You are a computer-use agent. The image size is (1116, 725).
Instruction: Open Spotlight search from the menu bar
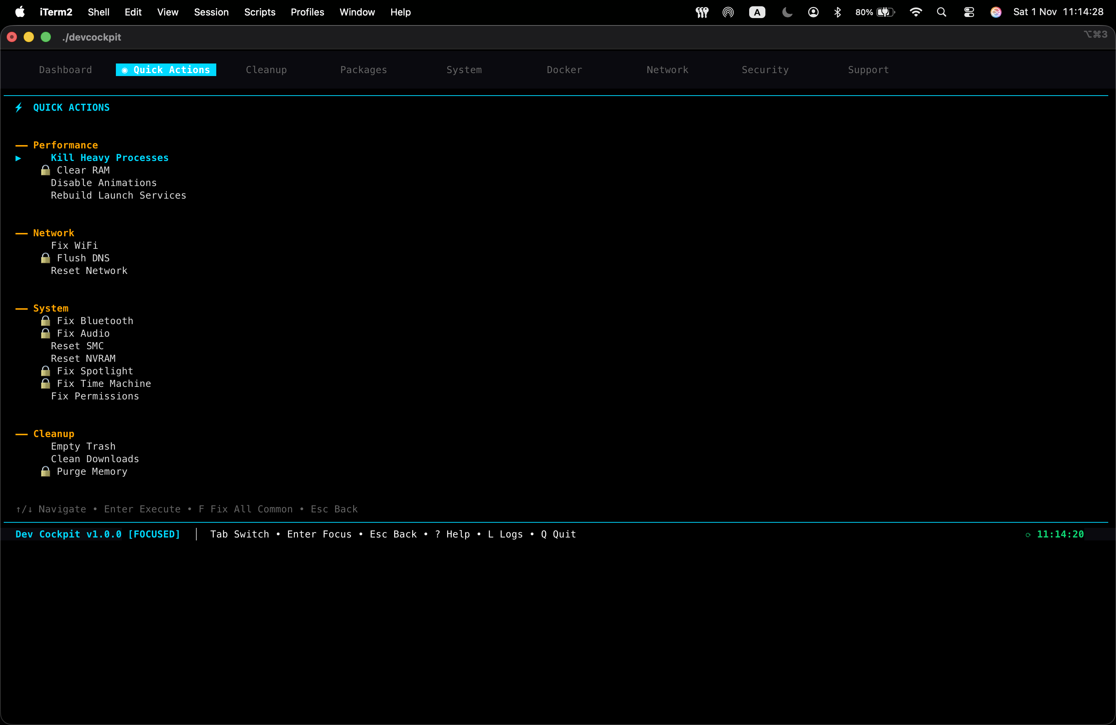[x=941, y=12]
